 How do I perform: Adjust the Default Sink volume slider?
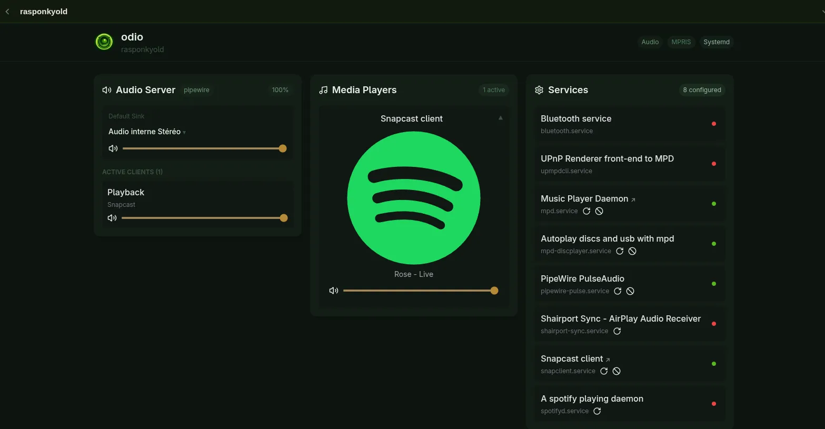click(x=204, y=148)
